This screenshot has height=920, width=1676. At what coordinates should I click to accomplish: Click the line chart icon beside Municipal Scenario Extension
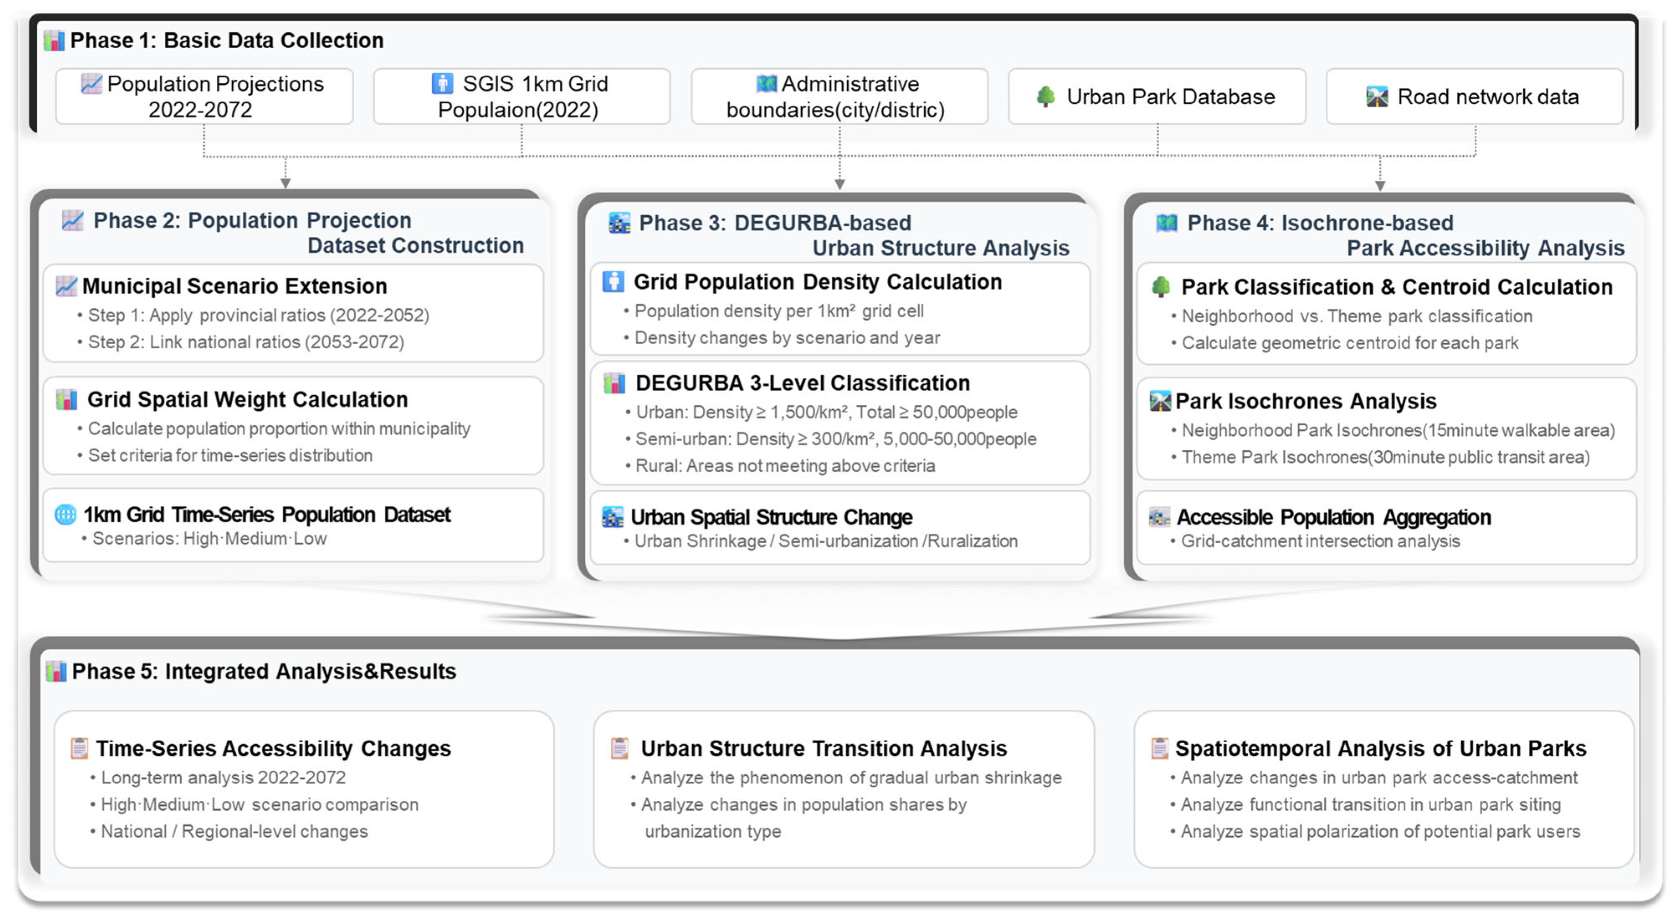67,286
